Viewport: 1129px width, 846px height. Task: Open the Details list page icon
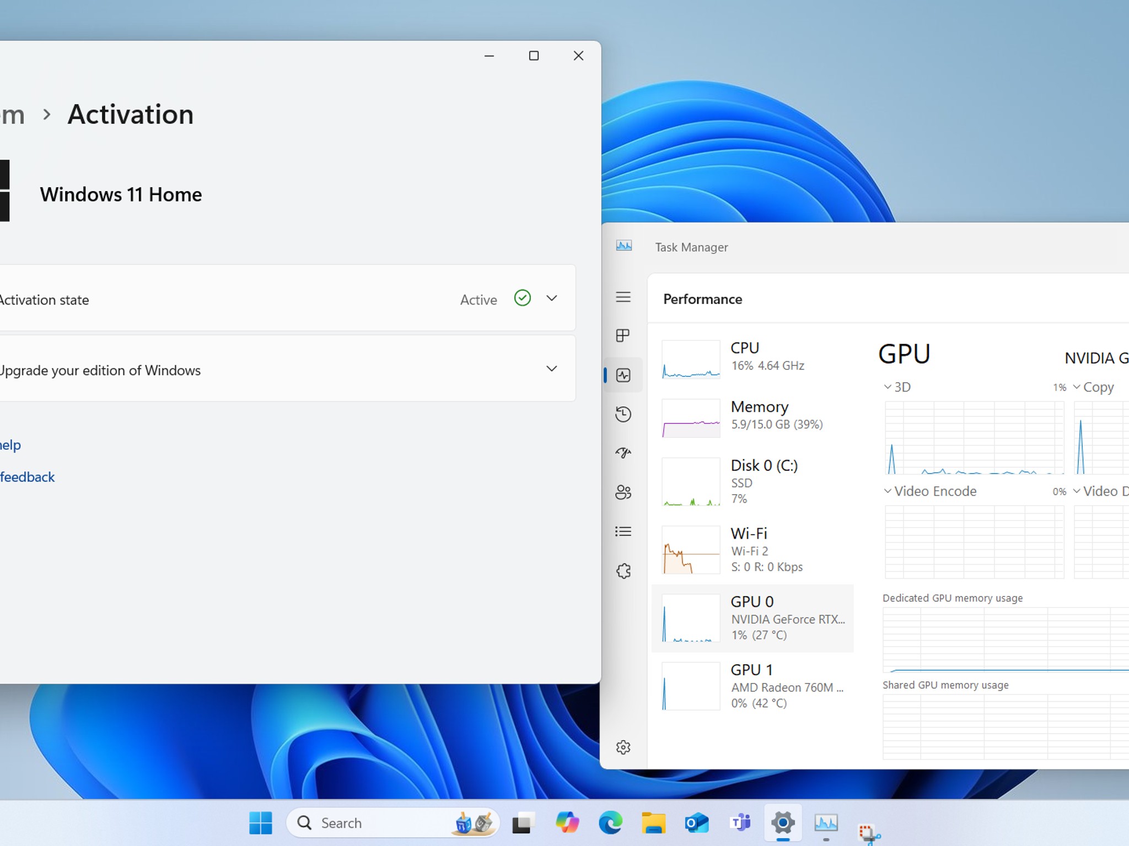(x=623, y=532)
